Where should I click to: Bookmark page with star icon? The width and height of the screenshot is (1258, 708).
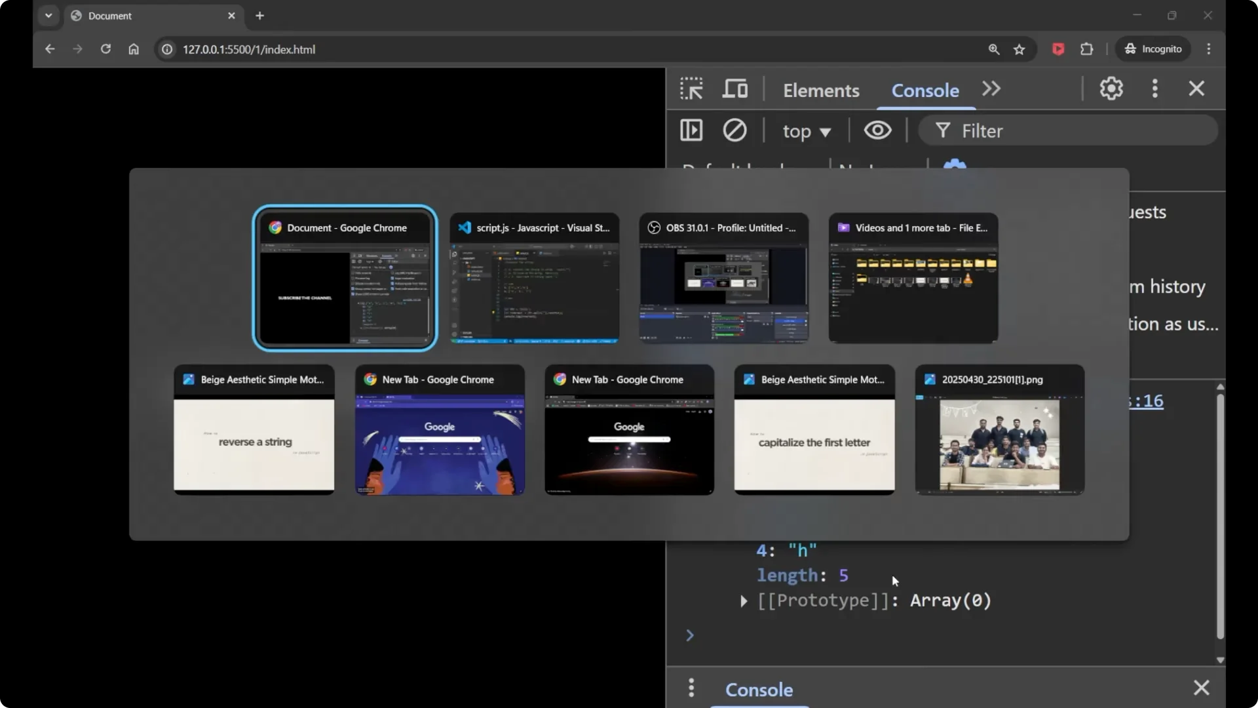click(1020, 49)
